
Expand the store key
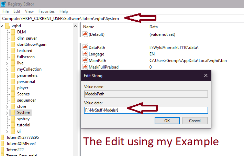(7, 106)
